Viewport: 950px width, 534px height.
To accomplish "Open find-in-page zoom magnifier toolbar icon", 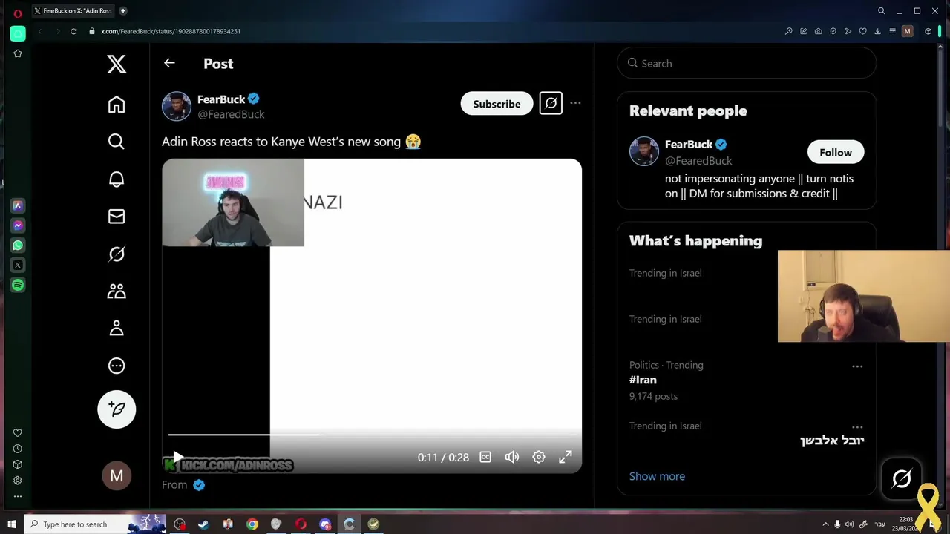I will pyautogui.click(x=789, y=31).
